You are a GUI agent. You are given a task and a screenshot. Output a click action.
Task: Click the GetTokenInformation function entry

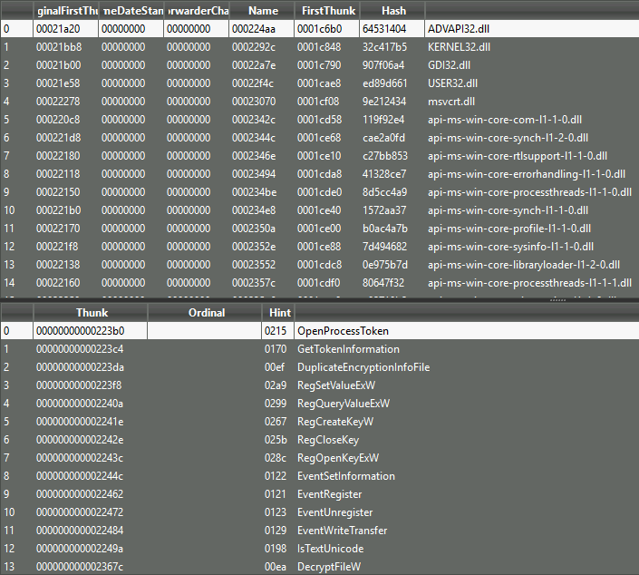coord(348,349)
